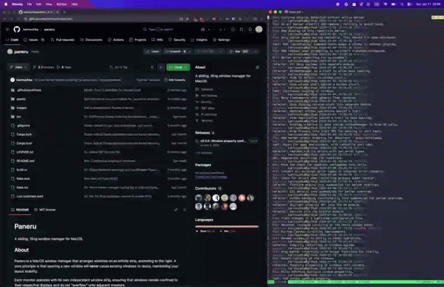Open the Copilot icon in GitHub header
Screen dimensions: 444x287
[x=203, y=29]
